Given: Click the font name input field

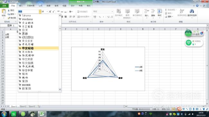Looking at the screenshot, I should point(29,12).
